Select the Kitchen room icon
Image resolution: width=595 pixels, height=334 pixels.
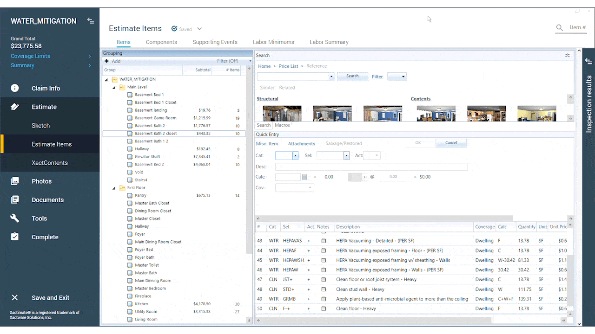click(x=130, y=304)
